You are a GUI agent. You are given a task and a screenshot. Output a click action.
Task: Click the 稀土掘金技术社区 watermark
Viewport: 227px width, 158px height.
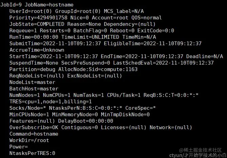click(202, 150)
